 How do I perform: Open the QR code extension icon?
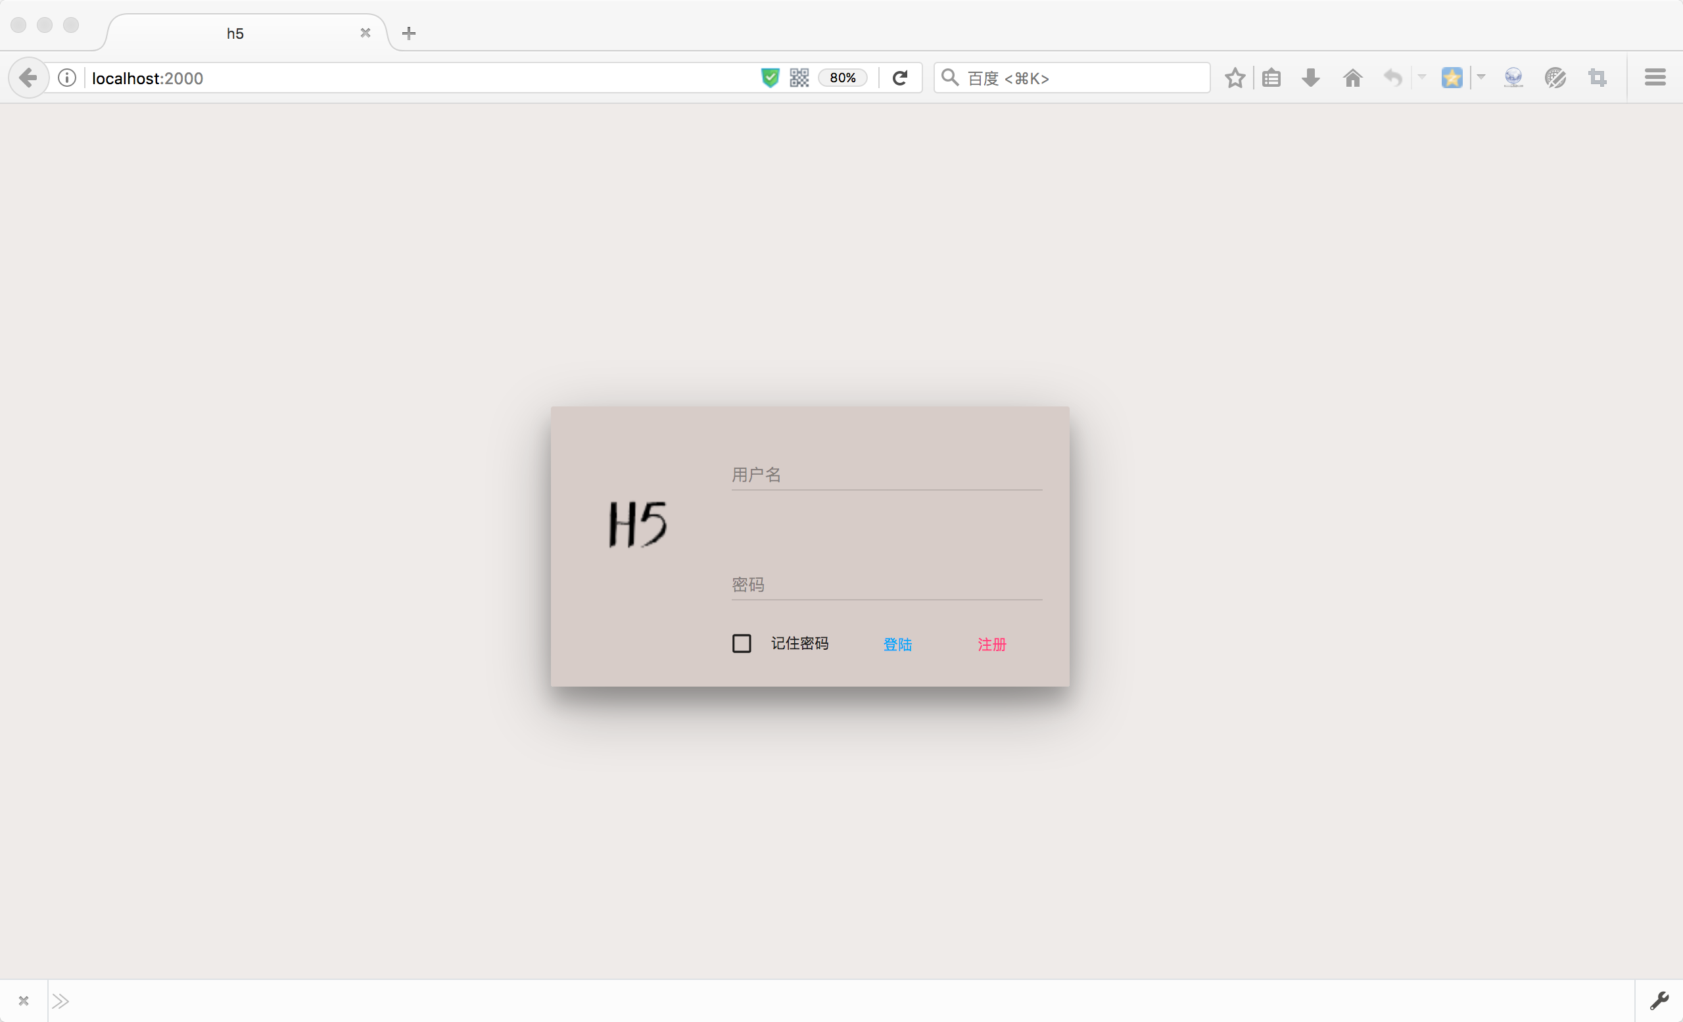tap(799, 77)
